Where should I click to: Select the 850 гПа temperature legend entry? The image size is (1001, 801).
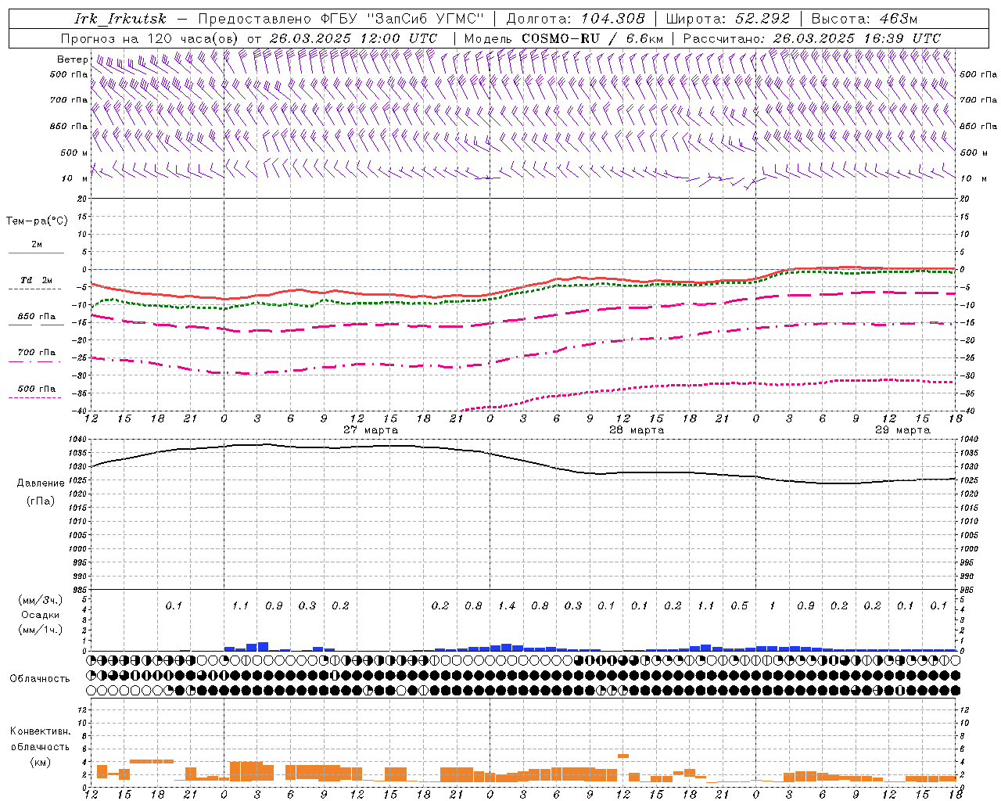click(x=37, y=317)
